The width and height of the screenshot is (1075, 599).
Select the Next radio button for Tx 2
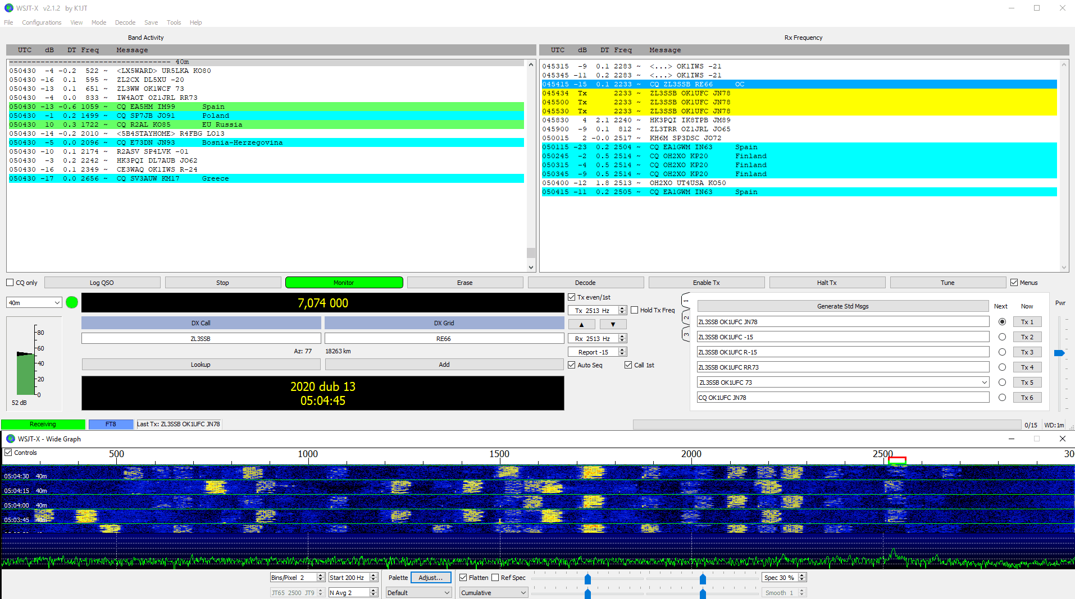[1002, 337]
